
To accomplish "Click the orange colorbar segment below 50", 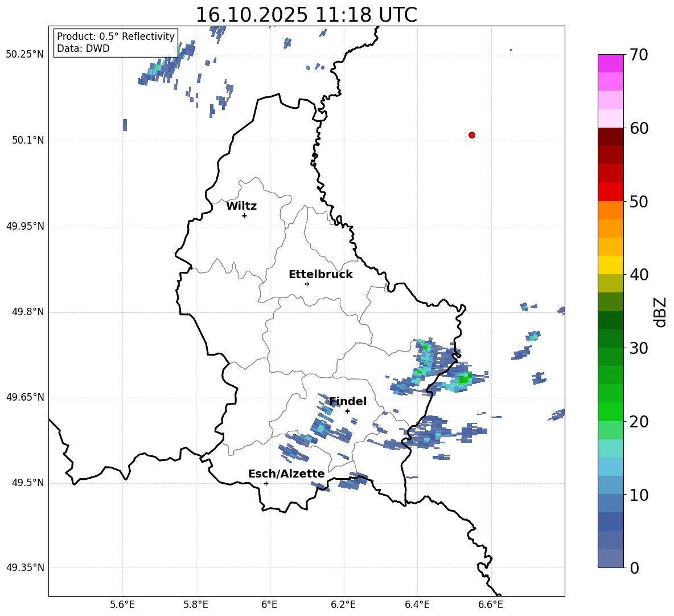I will [611, 210].
